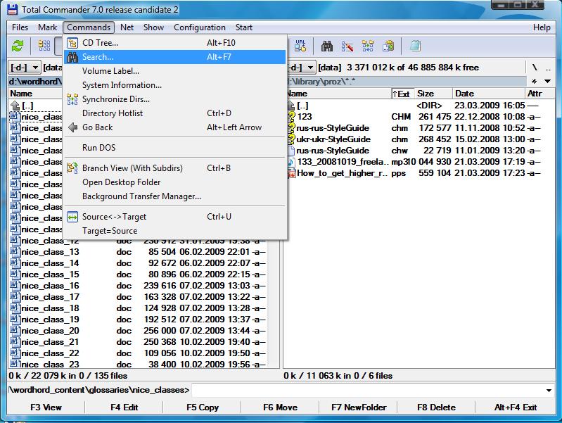Select Directory Hotlist menu entry
Viewport: 562px width, 423px height.
[175, 113]
